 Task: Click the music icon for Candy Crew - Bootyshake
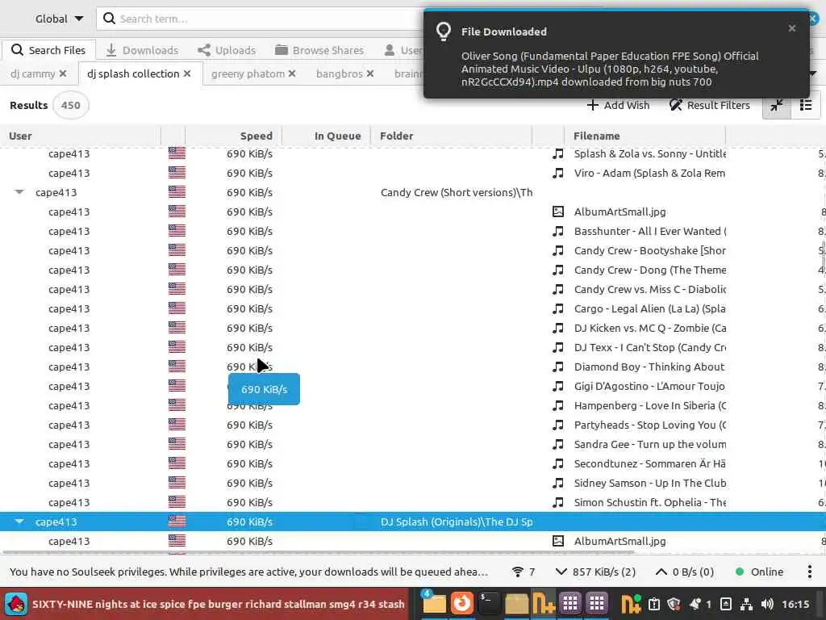click(558, 250)
